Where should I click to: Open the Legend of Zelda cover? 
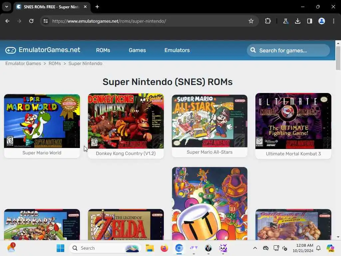pos(126,224)
